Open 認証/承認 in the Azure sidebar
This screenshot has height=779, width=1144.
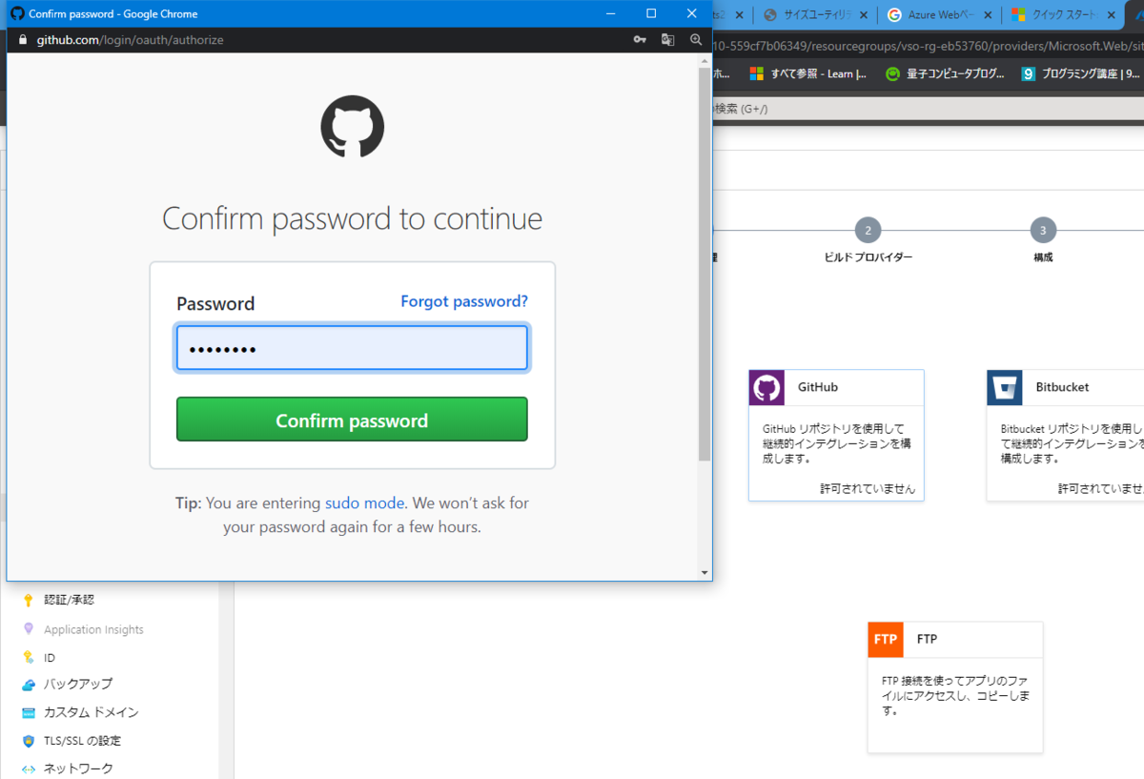tap(69, 601)
